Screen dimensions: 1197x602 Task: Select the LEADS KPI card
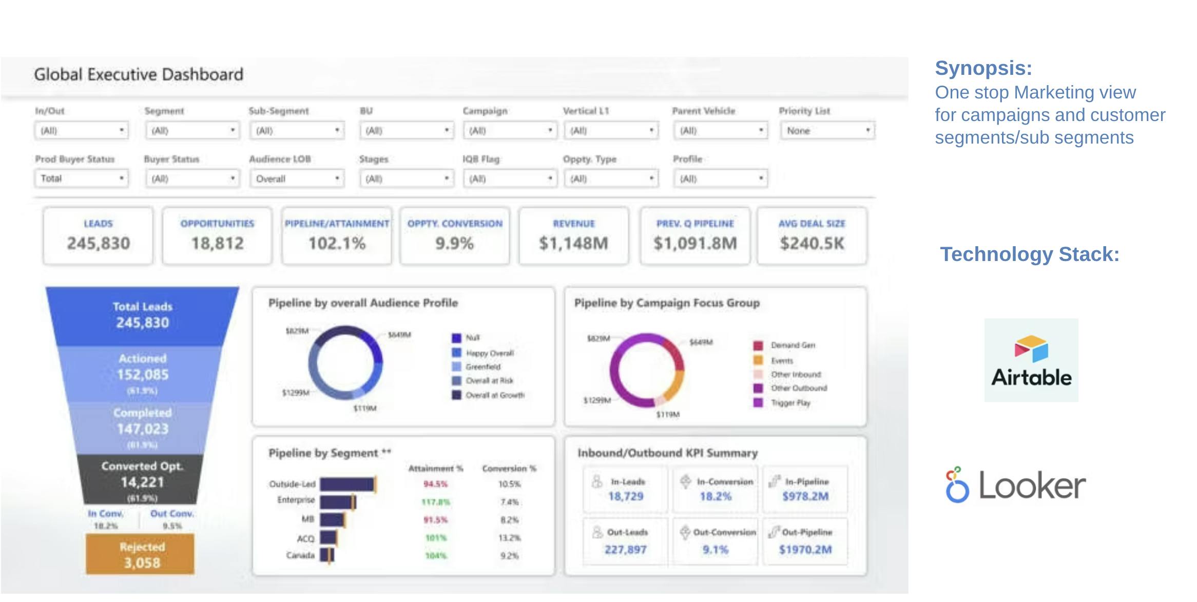coord(98,236)
